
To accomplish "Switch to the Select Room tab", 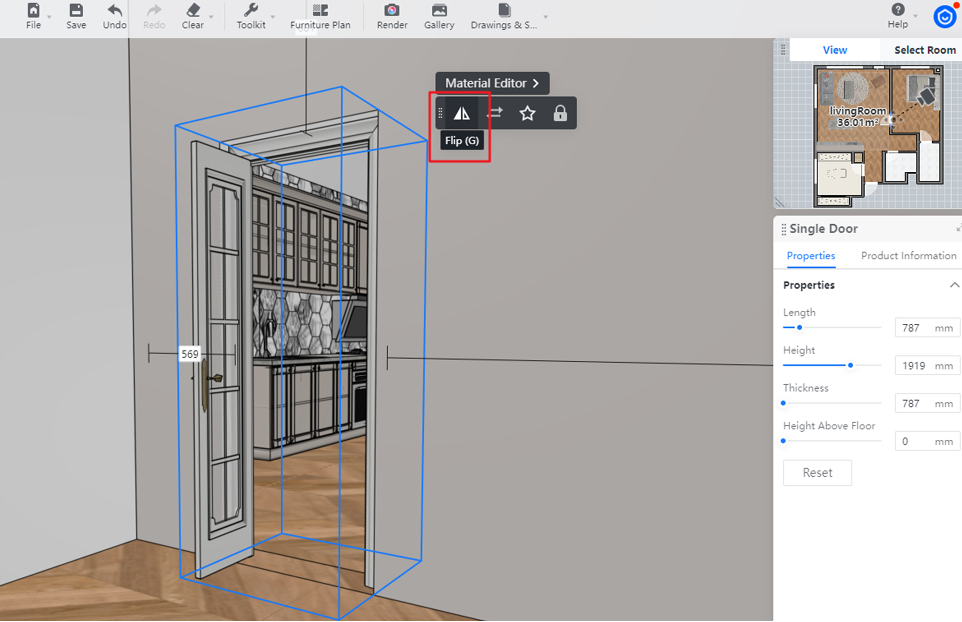I will pos(925,50).
